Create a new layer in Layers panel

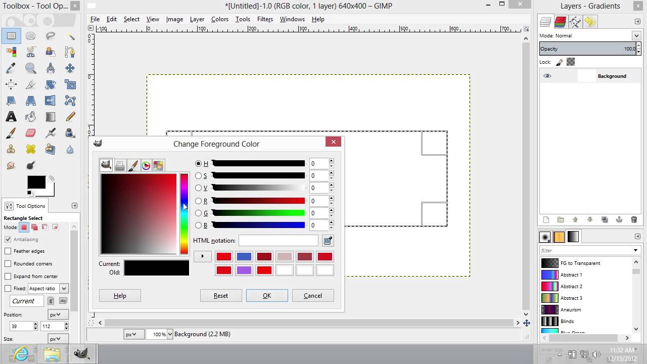pyautogui.click(x=546, y=220)
